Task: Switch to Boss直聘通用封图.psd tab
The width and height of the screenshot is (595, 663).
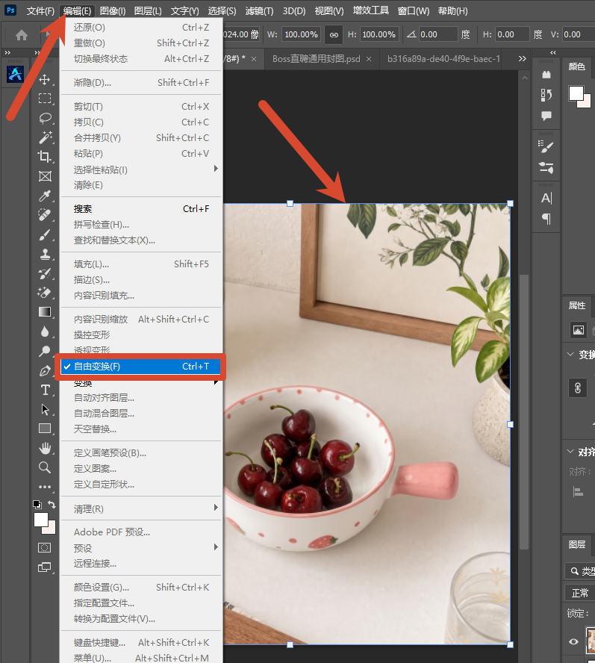Action: [x=317, y=59]
